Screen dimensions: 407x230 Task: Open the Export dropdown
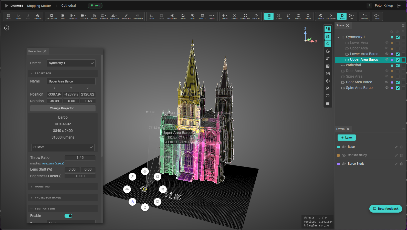[x=364, y=16]
